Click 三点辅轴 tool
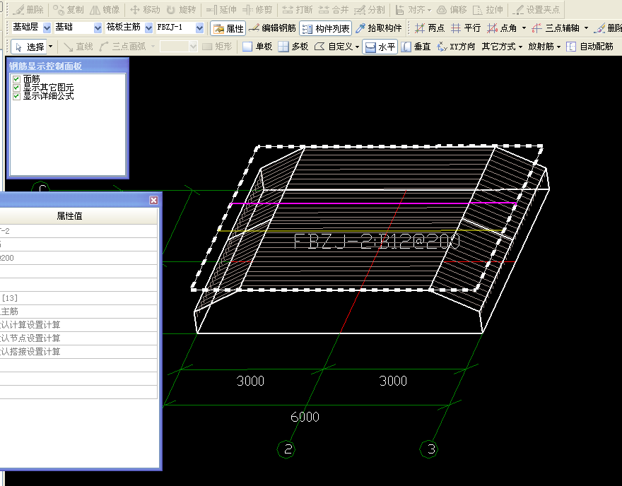 [556, 28]
